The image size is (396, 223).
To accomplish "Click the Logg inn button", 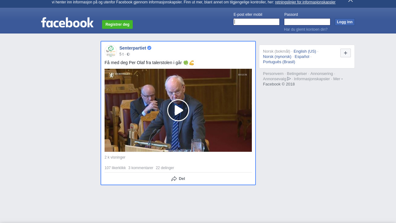I will pos(345,22).
